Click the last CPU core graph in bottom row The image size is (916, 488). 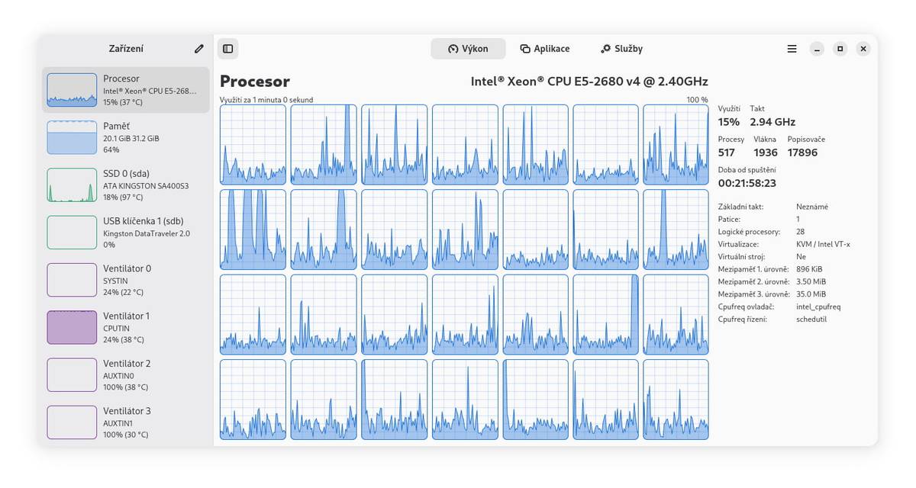(x=676, y=400)
